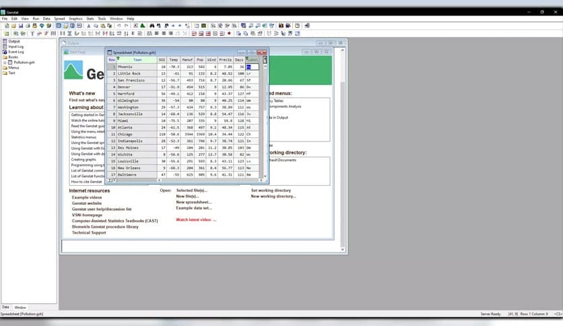Select Pollution.gsh in the tree

coord(24,63)
